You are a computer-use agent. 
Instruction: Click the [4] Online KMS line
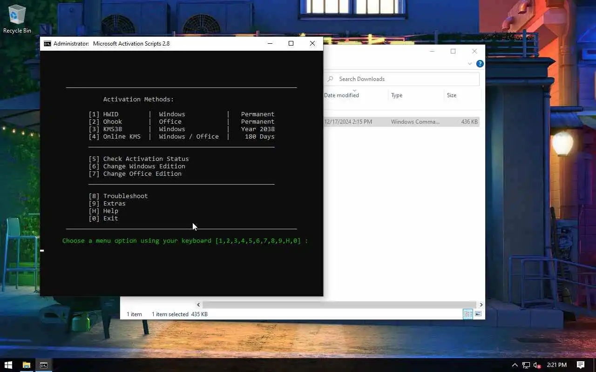click(x=182, y=136)
